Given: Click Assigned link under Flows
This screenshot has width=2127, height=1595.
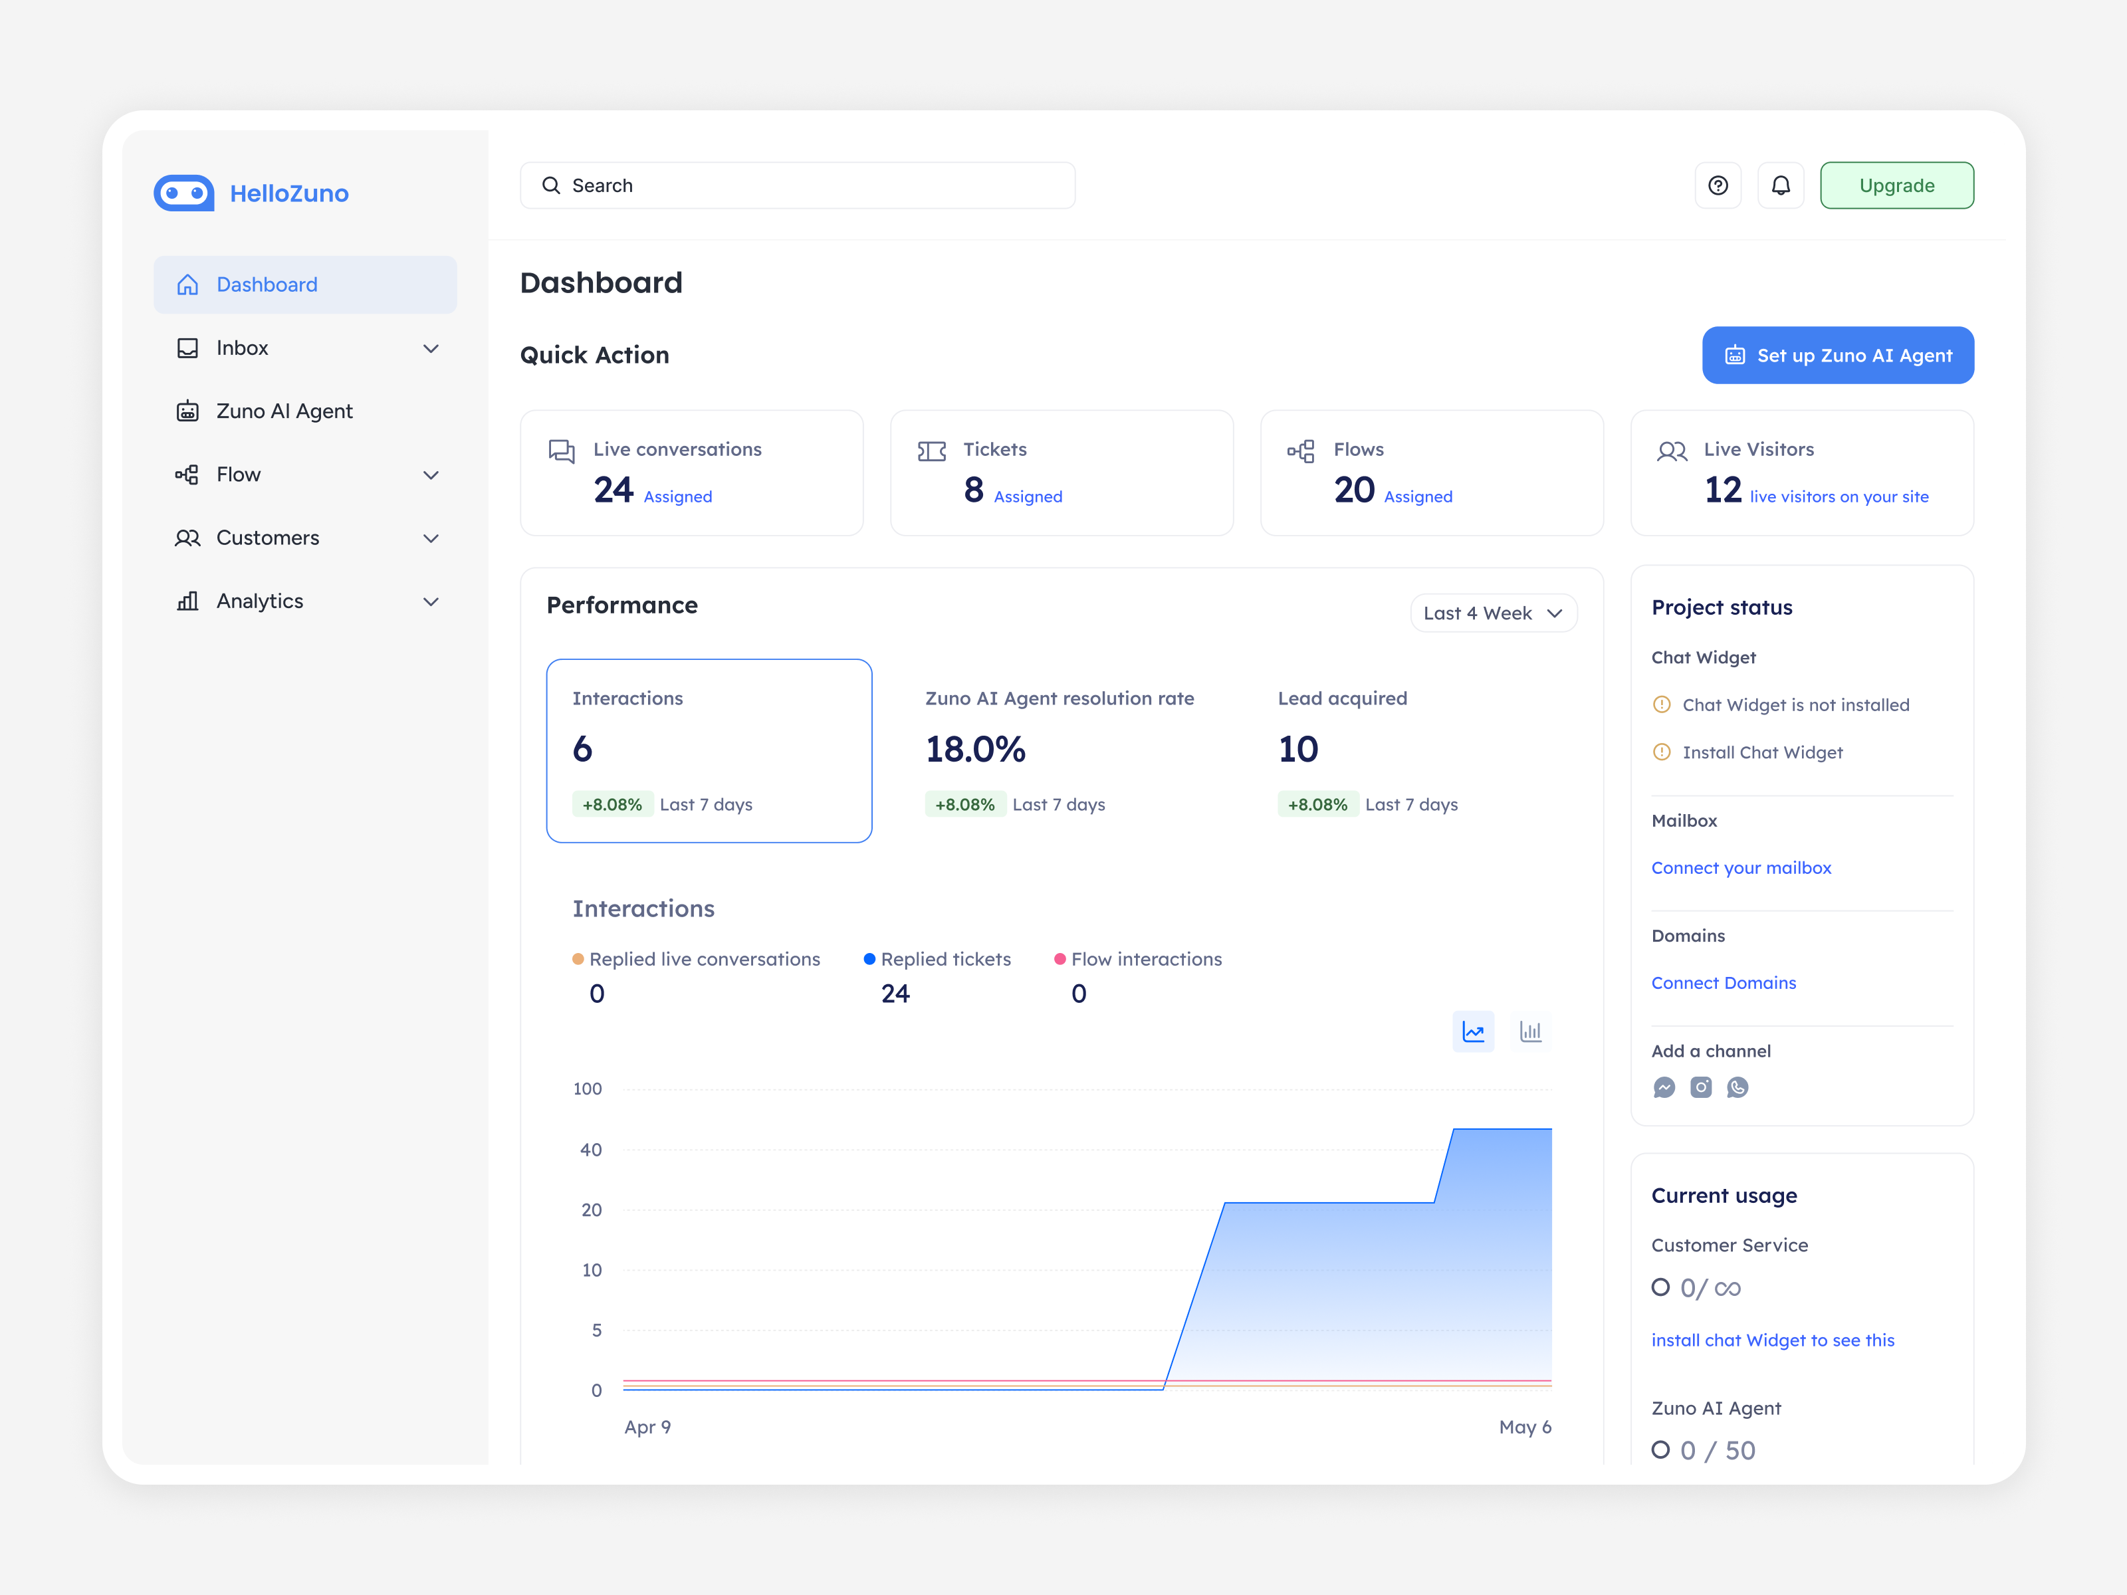Looking at the screenshot, I should [1417, 497].
